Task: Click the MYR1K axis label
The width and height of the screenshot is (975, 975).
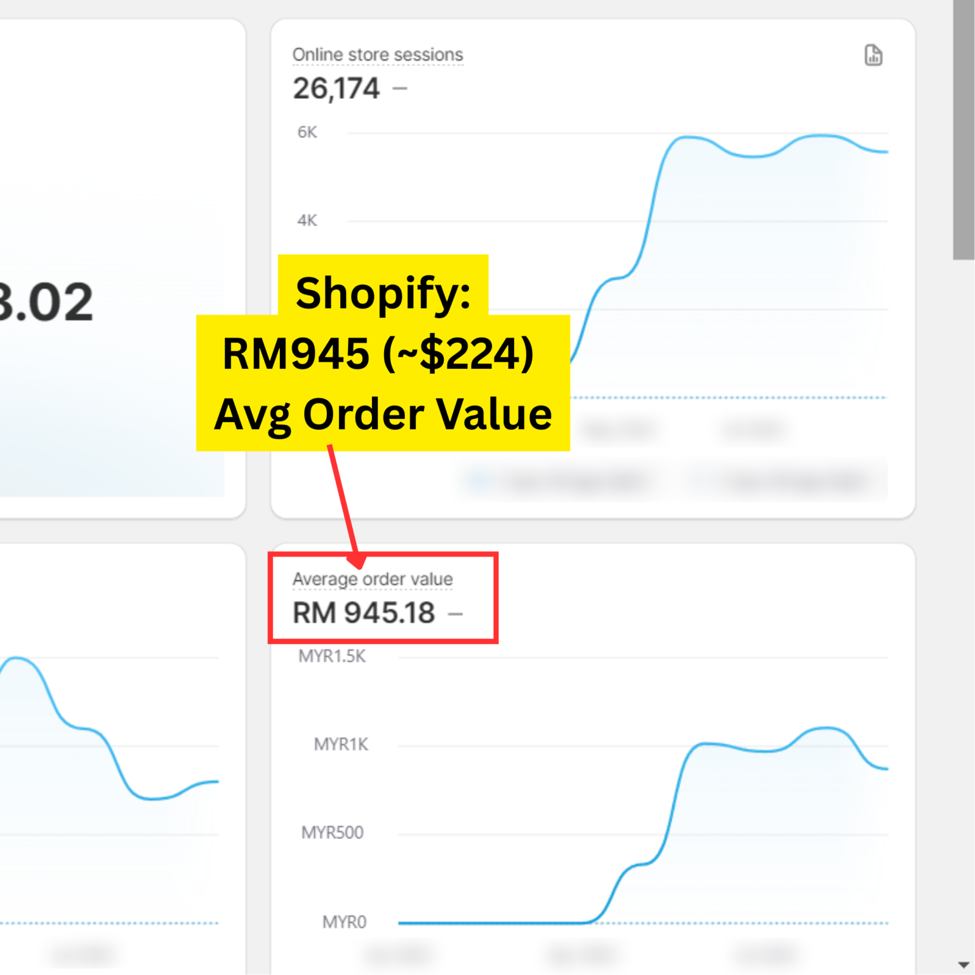Action: coord(341,744)
